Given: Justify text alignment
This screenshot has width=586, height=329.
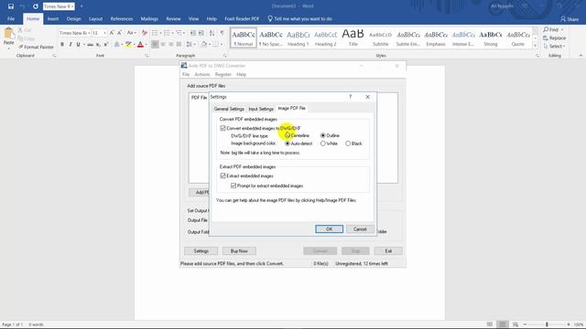Looking at the screenshot, I should (x=179, y=45).
